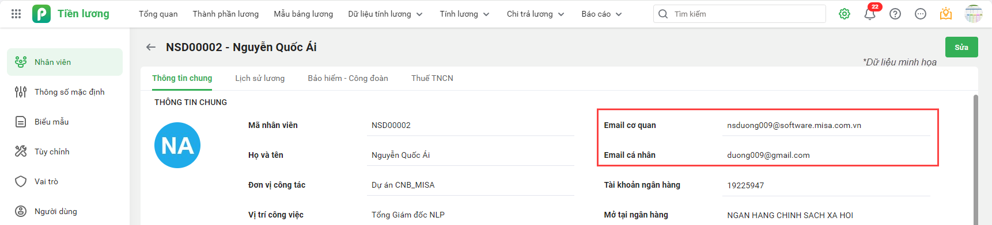The height and width of the screenshot is (225, 992).
Task: Open Tùy chỉnh tools icon item
Action: pyautogui.click(x=65, y=152)
